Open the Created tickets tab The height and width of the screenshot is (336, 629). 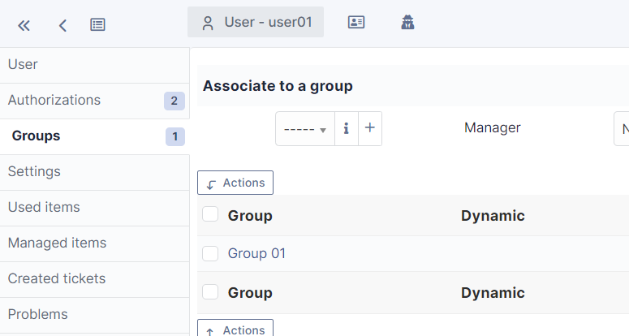point(57,279)
